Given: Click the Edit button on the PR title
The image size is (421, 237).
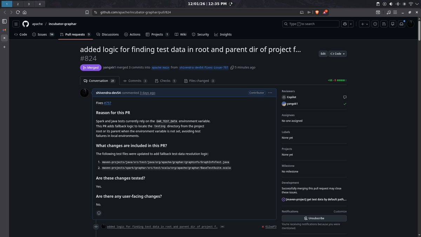Looking at the screenshot, I should (x=322, y=53).
